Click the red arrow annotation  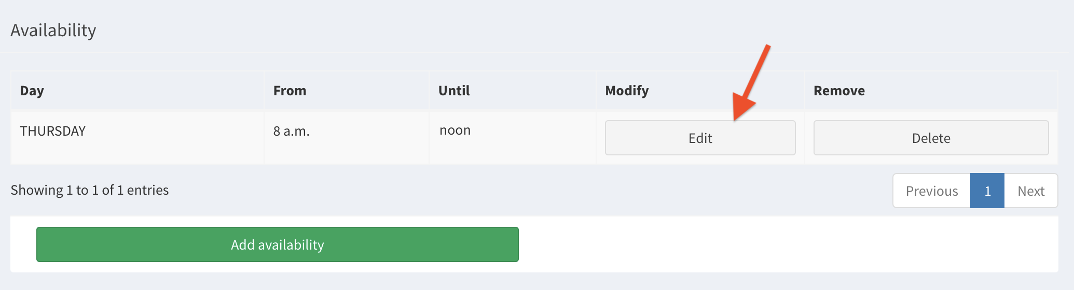coord(751,83)
